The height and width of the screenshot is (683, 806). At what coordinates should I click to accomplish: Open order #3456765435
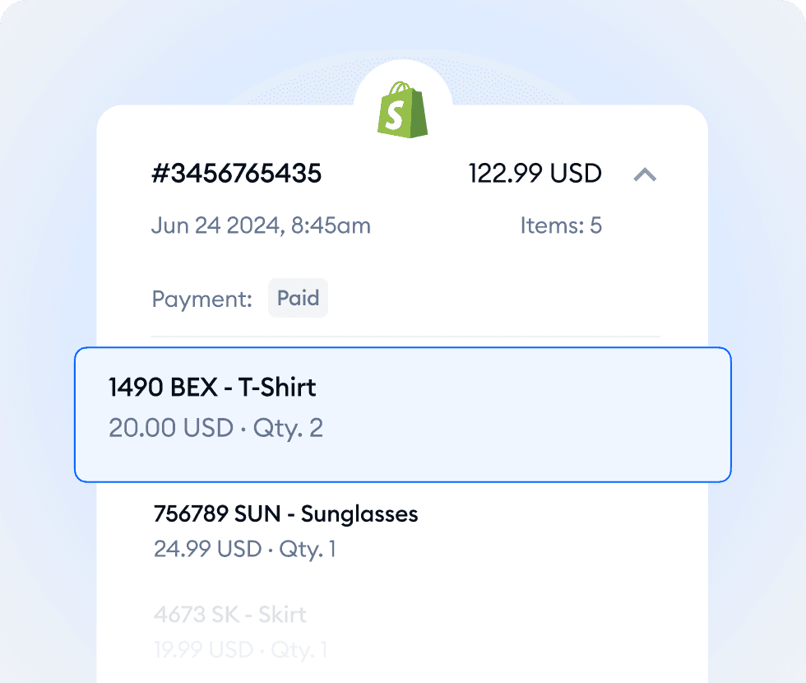(236, 174)
